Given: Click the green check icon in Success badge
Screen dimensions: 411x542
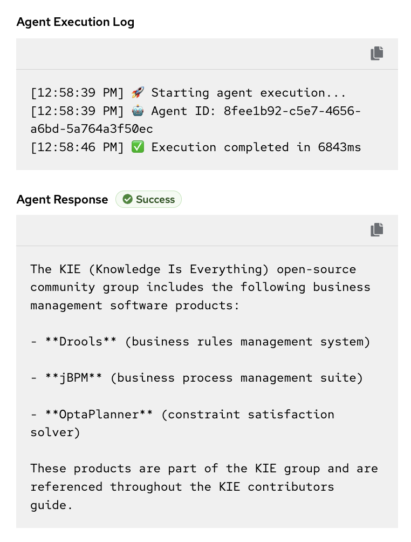Looking at the screenshot, I should tap(128, 200).
